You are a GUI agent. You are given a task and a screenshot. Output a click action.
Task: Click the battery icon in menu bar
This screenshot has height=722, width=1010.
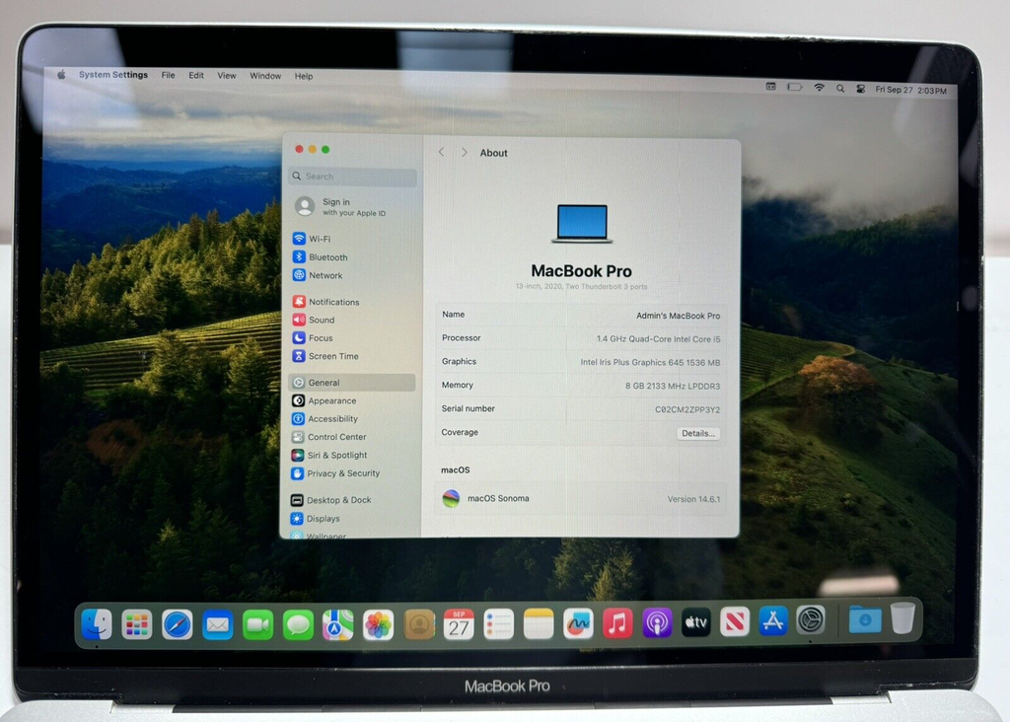(x=795, y=87)
